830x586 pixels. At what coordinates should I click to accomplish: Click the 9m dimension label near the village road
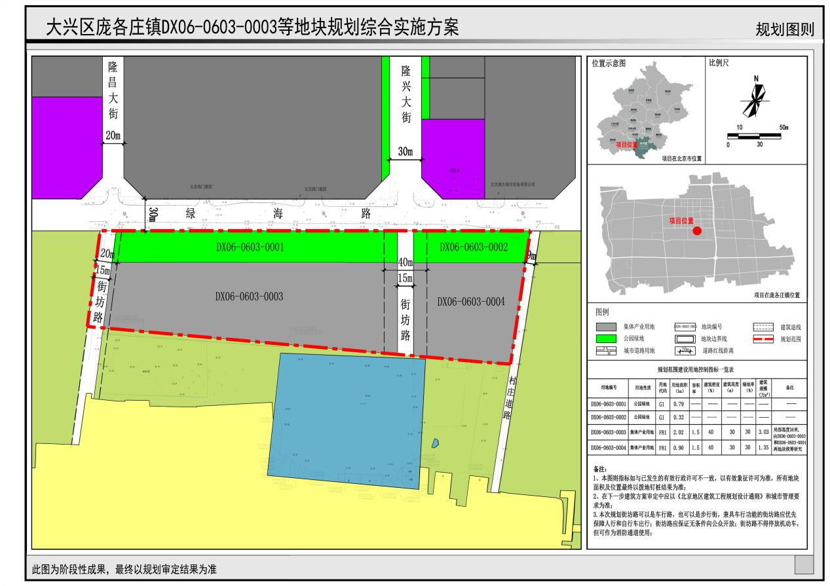[x=531, y=257]
